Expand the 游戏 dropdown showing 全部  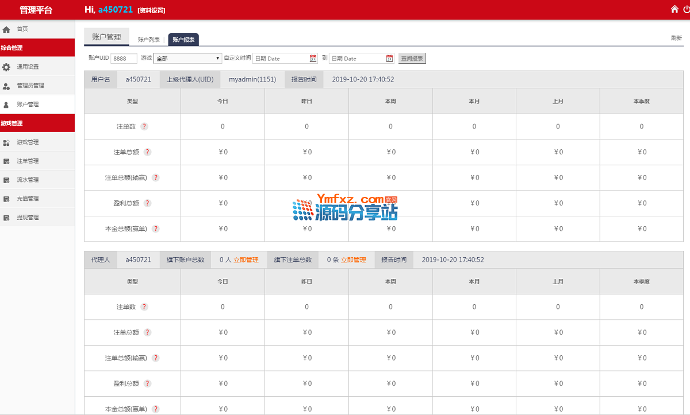click(x=187, y=59)
